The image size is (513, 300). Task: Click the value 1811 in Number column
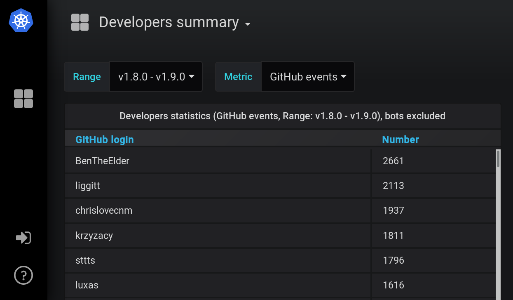[x=393, y=236]
